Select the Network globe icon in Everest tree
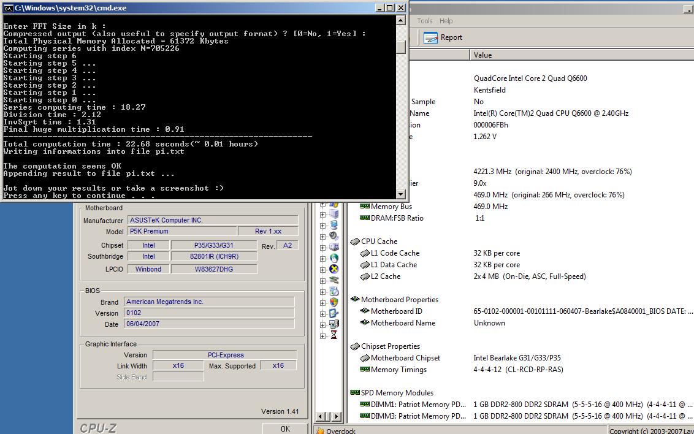 (334, 258)
